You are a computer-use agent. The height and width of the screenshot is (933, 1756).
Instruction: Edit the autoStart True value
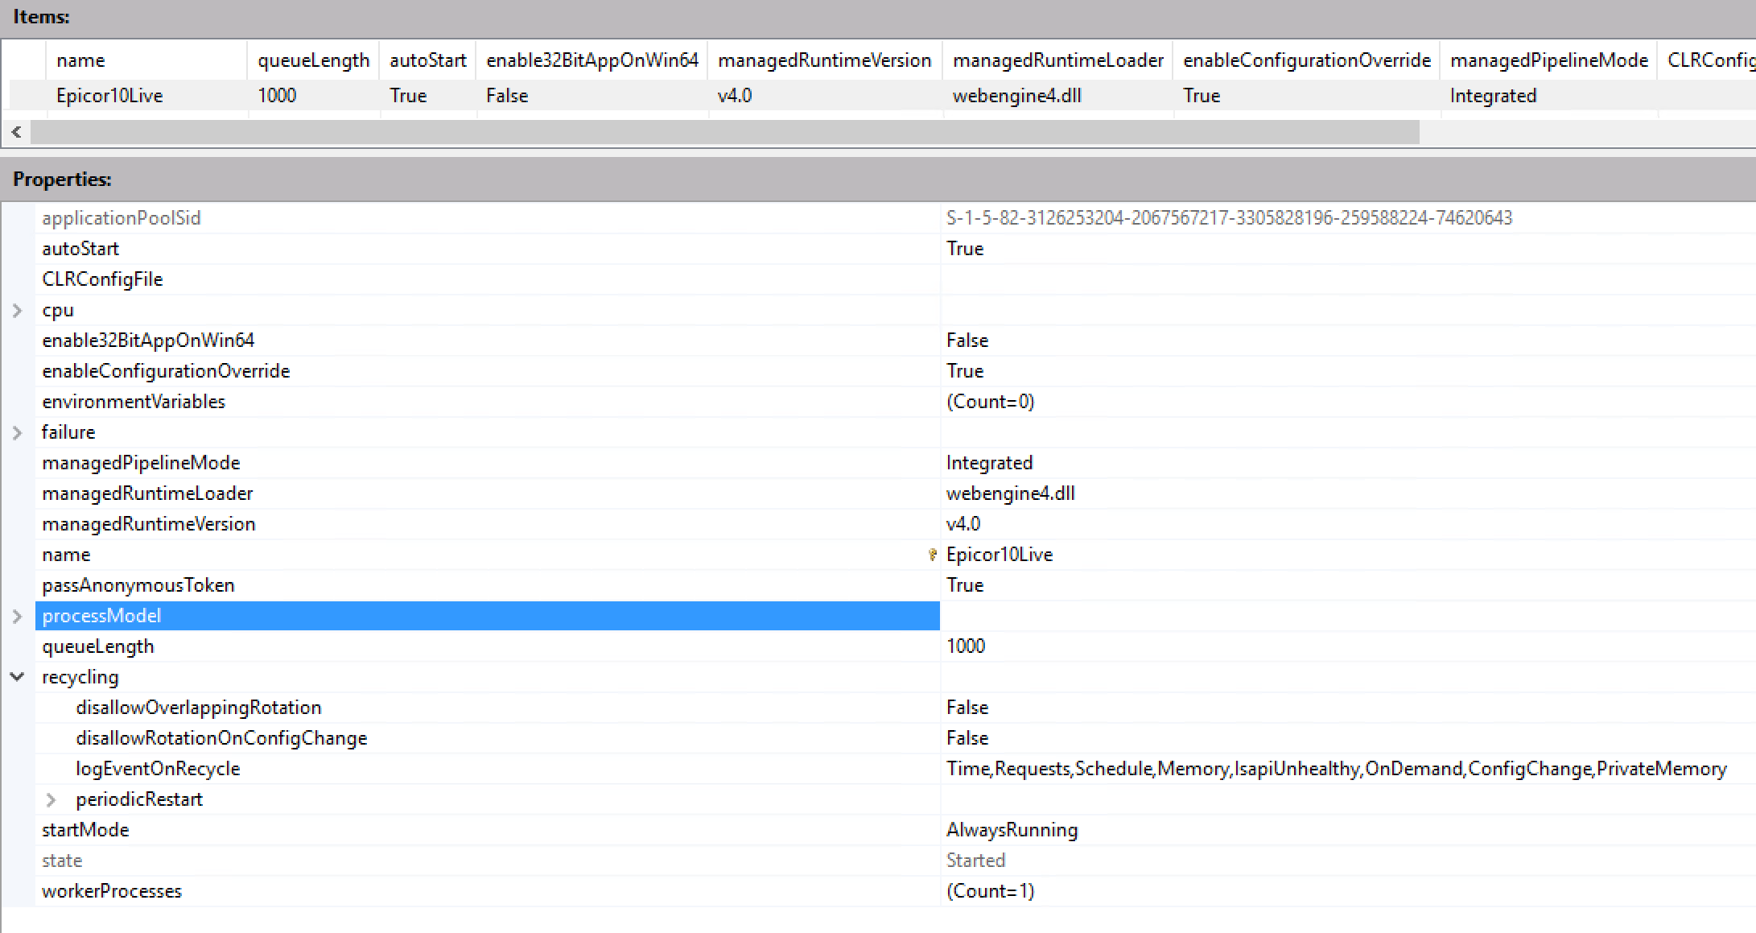[x=965, y=249]
